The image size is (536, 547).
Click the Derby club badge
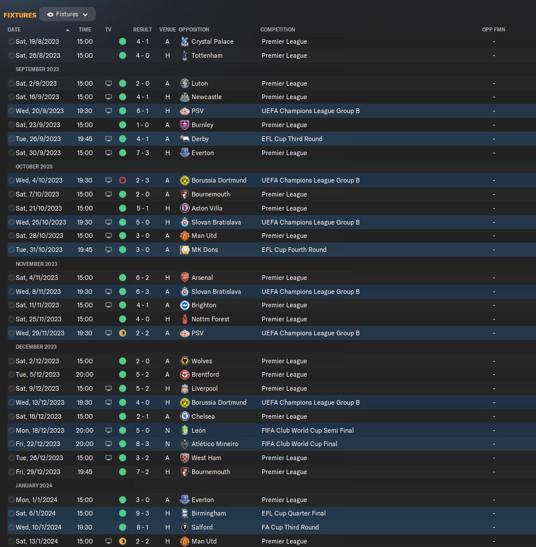coord(185,139)
